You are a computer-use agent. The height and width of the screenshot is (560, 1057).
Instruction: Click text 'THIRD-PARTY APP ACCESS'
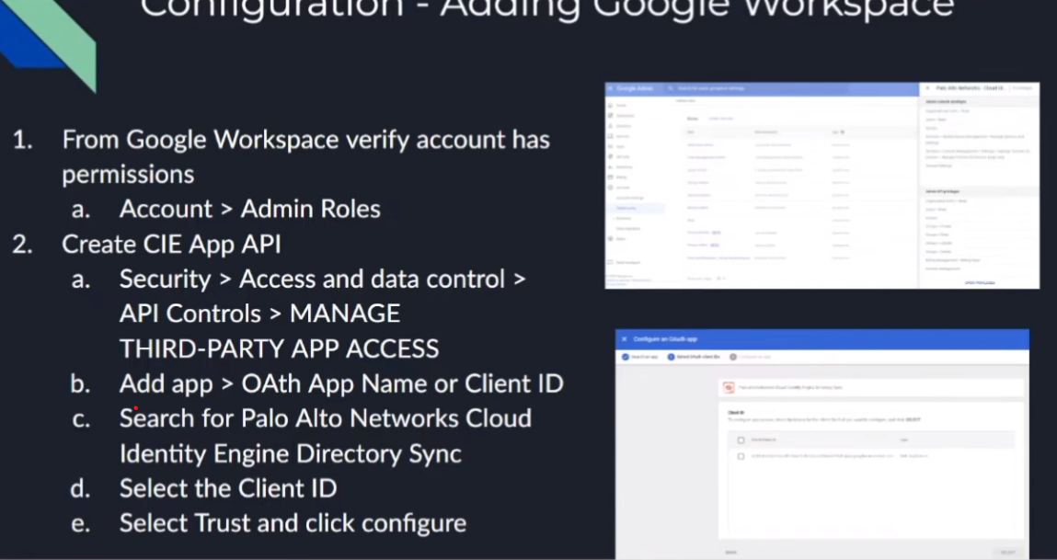[x=279, y=349]
